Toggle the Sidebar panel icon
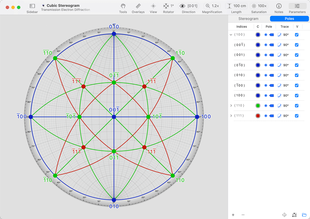310x219 pixels. [32, 6]
